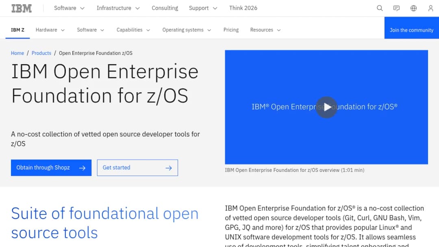Open the search icon in header
Image resolution: width=439 pixels, height=247 pixels.
pyautogui.click(x=380, y=8)
